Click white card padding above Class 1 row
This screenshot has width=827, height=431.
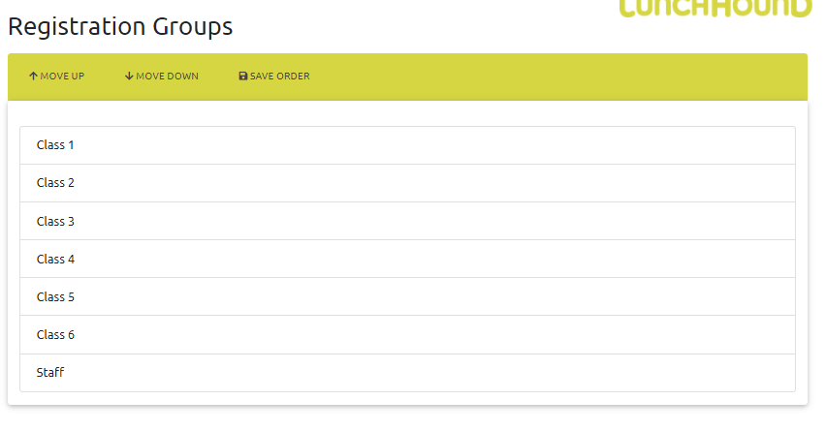(407, 113)
